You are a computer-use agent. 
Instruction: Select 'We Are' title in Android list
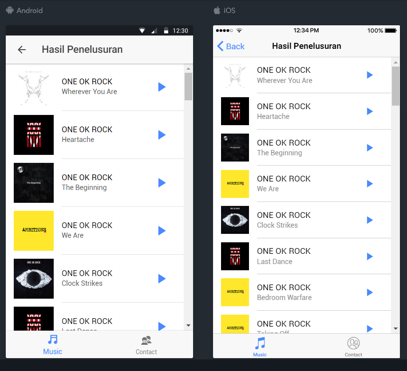pos(72,235)
